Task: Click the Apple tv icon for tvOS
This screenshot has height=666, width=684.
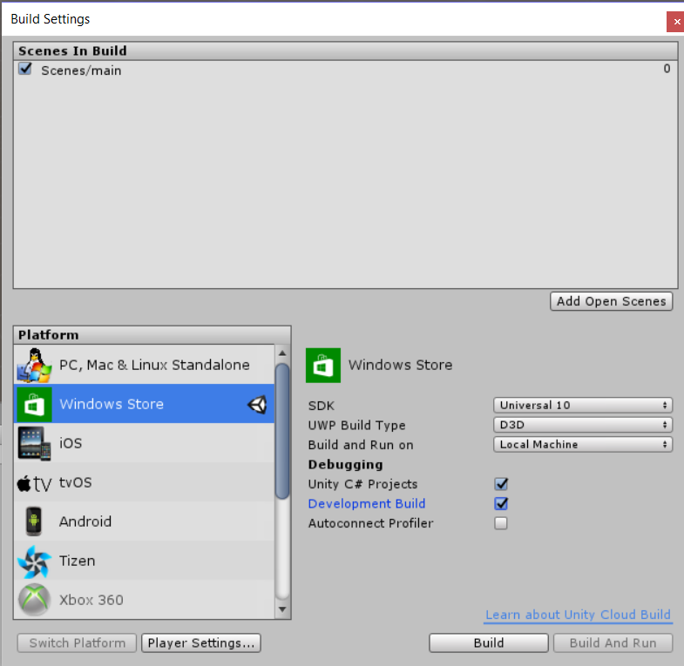Action: tap(34, 483)
